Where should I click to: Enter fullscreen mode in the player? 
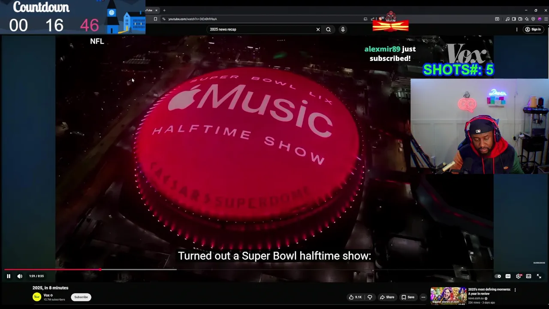point(539,276)
